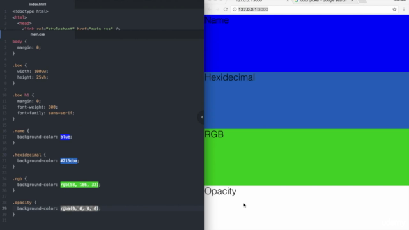Close the color picker Google Search tab
409x230 pixels.
352,1
